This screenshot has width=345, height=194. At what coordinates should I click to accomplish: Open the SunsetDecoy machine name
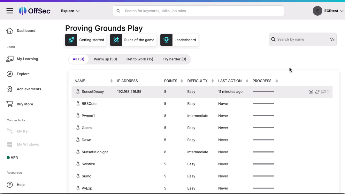click(93, 92)
